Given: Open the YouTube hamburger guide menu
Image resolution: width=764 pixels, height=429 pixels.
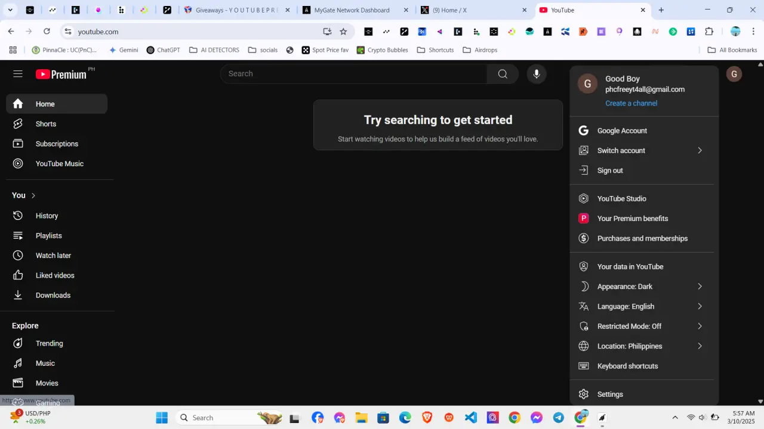Looking at the screenshot, I should (x=18, y=74).
